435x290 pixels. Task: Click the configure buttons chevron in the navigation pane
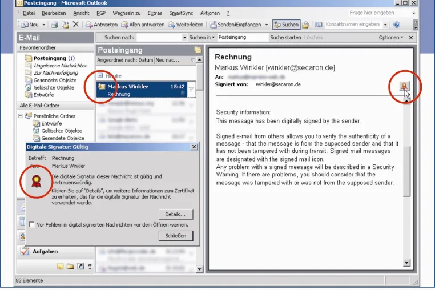coord(90,267)
